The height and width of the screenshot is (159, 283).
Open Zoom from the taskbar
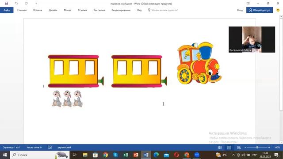[x=197, y=155]
